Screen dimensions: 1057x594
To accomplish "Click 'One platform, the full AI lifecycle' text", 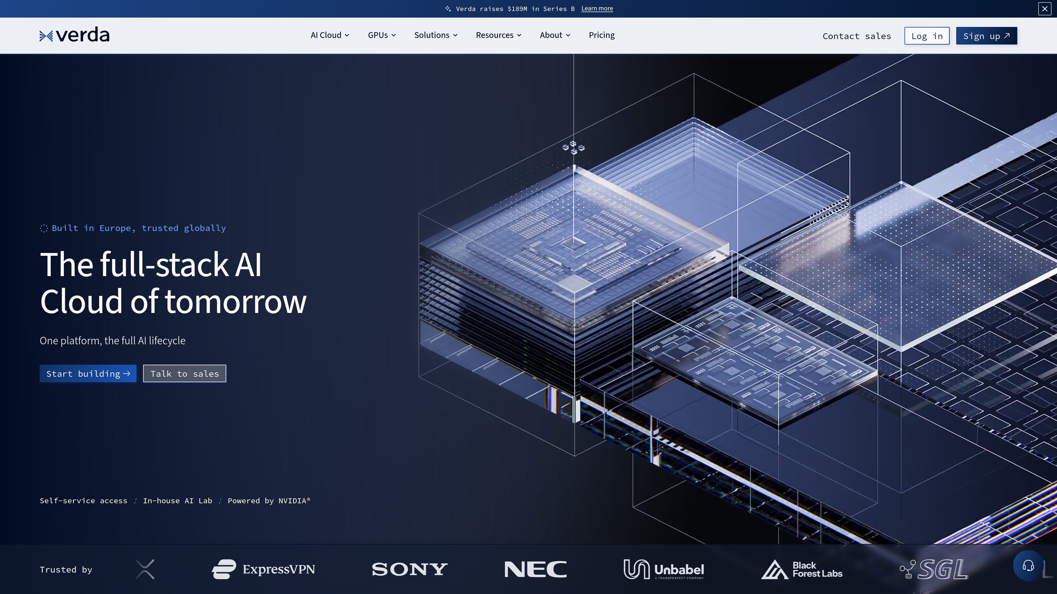I will point(112,341).
